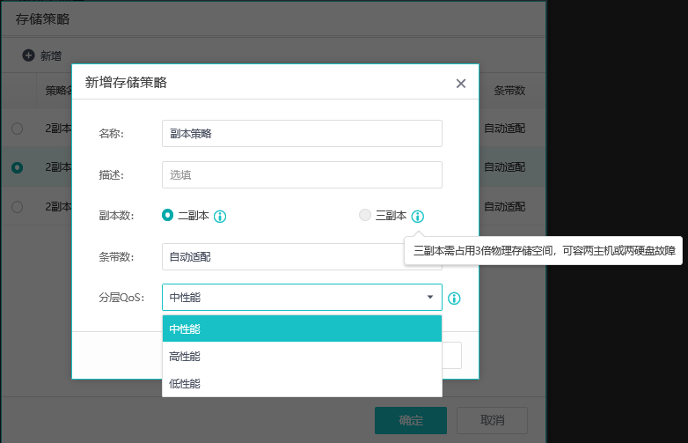Select the second storage policy row radio
Viewport: 688px width, 443px height.
click(x=17, y=167)
